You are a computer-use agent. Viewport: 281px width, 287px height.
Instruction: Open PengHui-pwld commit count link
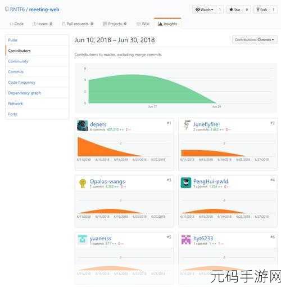[x=201, y=187]
